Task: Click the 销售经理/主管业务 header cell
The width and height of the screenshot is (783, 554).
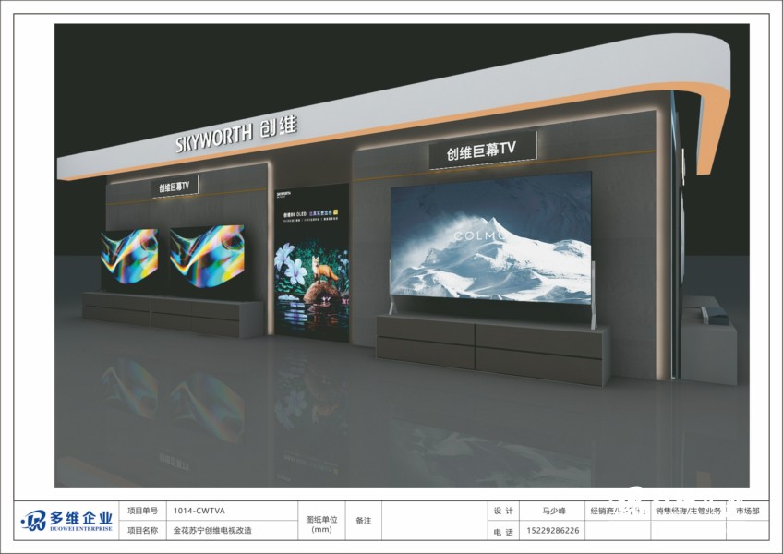Action: [688, 511]
